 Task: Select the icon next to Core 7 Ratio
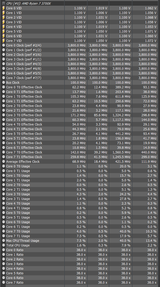pos(3,282)
